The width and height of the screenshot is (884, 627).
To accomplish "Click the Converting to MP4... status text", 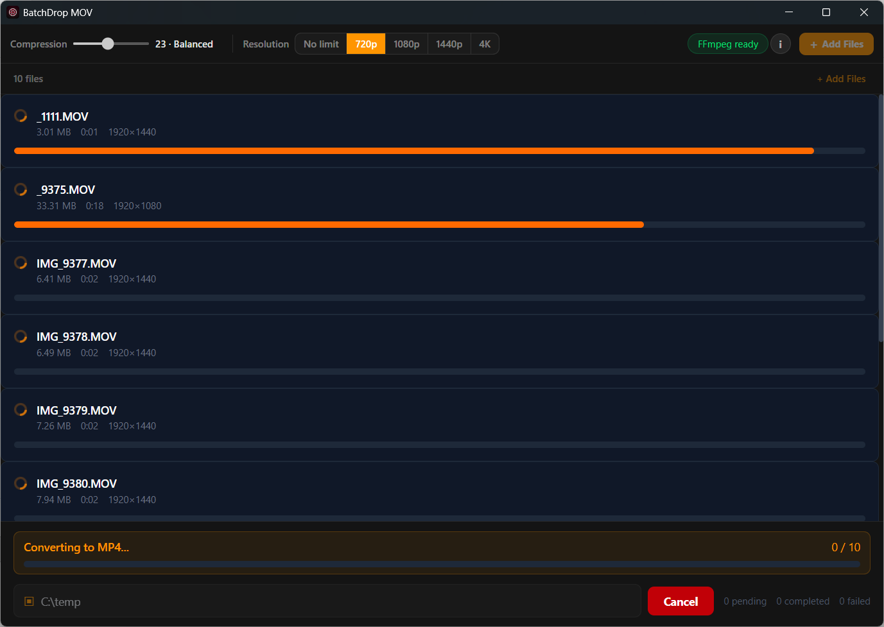I will tap(76, 547).
